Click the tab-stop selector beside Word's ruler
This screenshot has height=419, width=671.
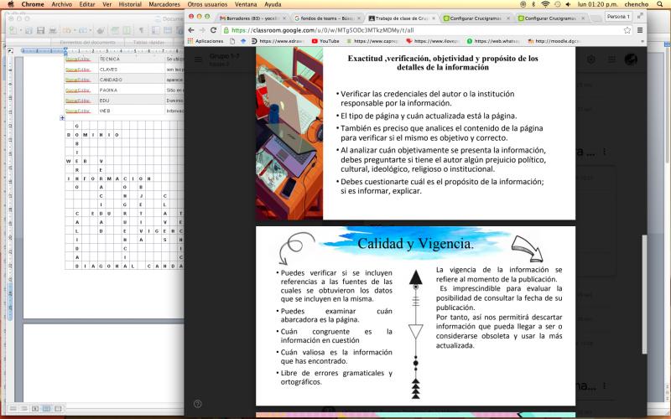tap(10, 50)
